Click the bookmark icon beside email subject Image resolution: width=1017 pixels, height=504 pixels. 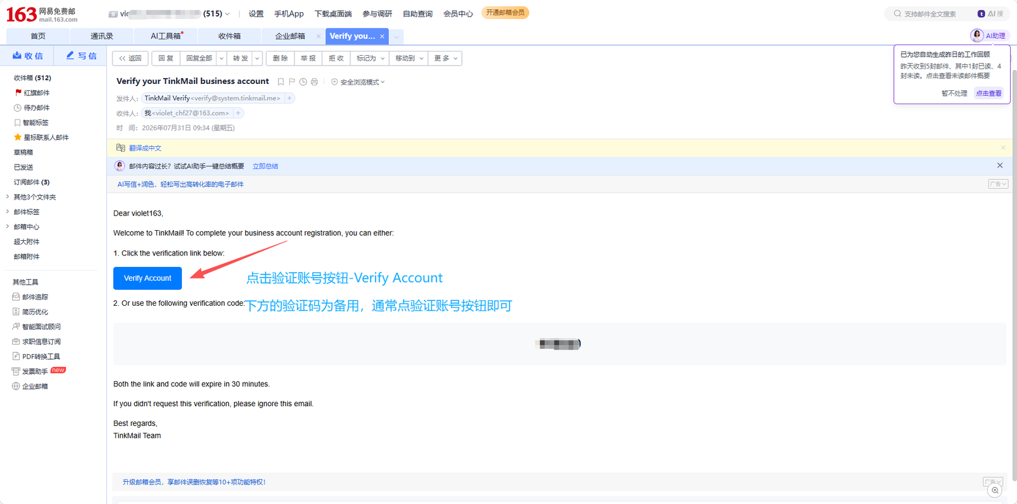pyautogui.click(x=280, y=82)
